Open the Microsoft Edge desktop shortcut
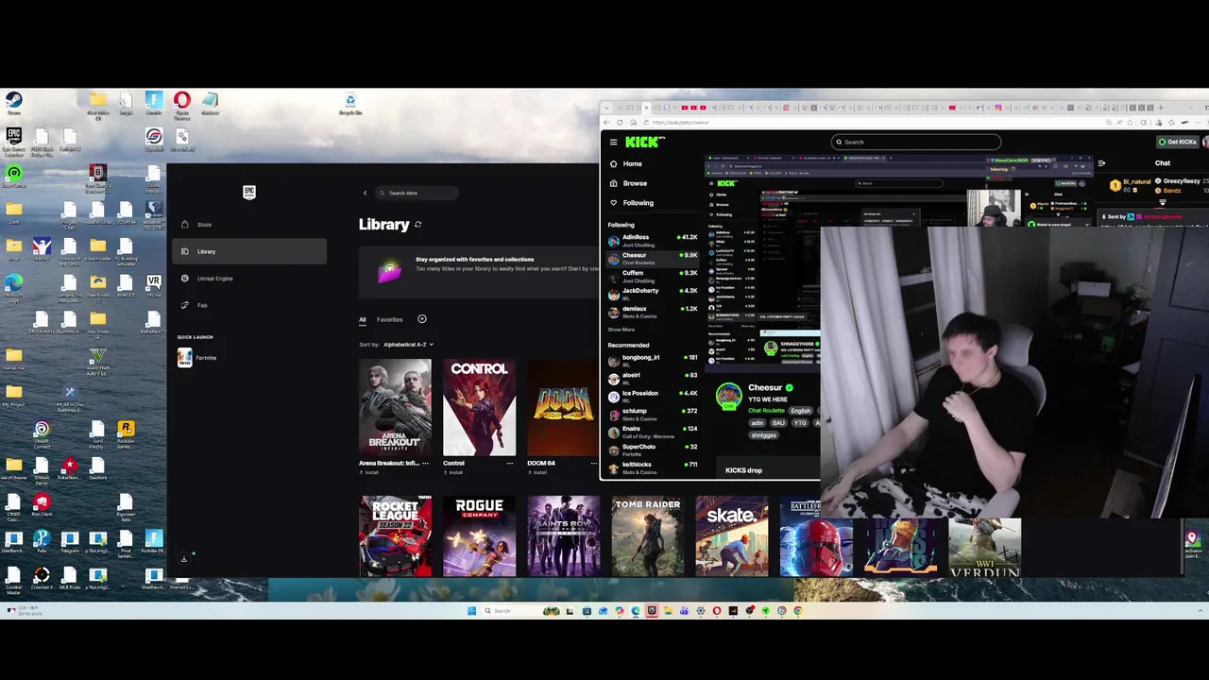The image size is (1209, 680). pyautogui.click(x=13, y=288)
